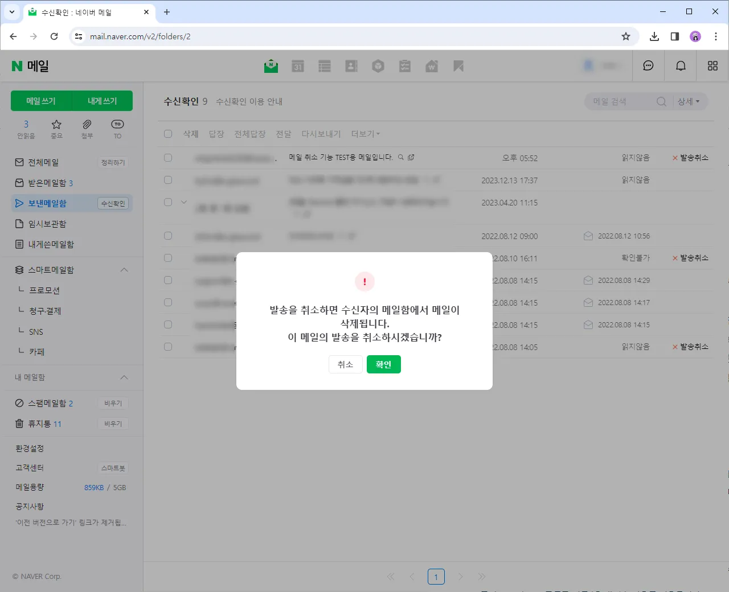The width and height of the screenshot is (729, 592).
Task: Open the Naver Calendar icon
Action: (297, 65)
